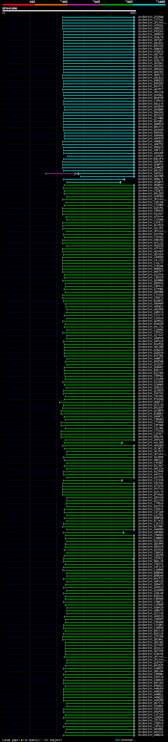Select hit label UniRef100_A4R296
Viewport: 168px width, 742px height.
tap(151, 240)
